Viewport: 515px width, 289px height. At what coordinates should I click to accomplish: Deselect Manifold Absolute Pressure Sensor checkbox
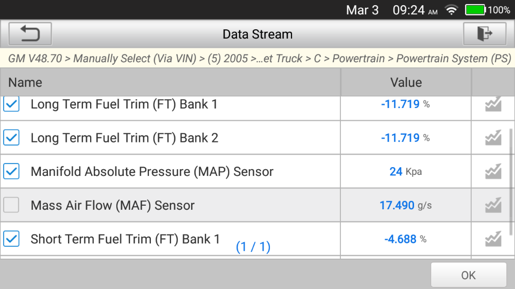click(x=11, y=171)
